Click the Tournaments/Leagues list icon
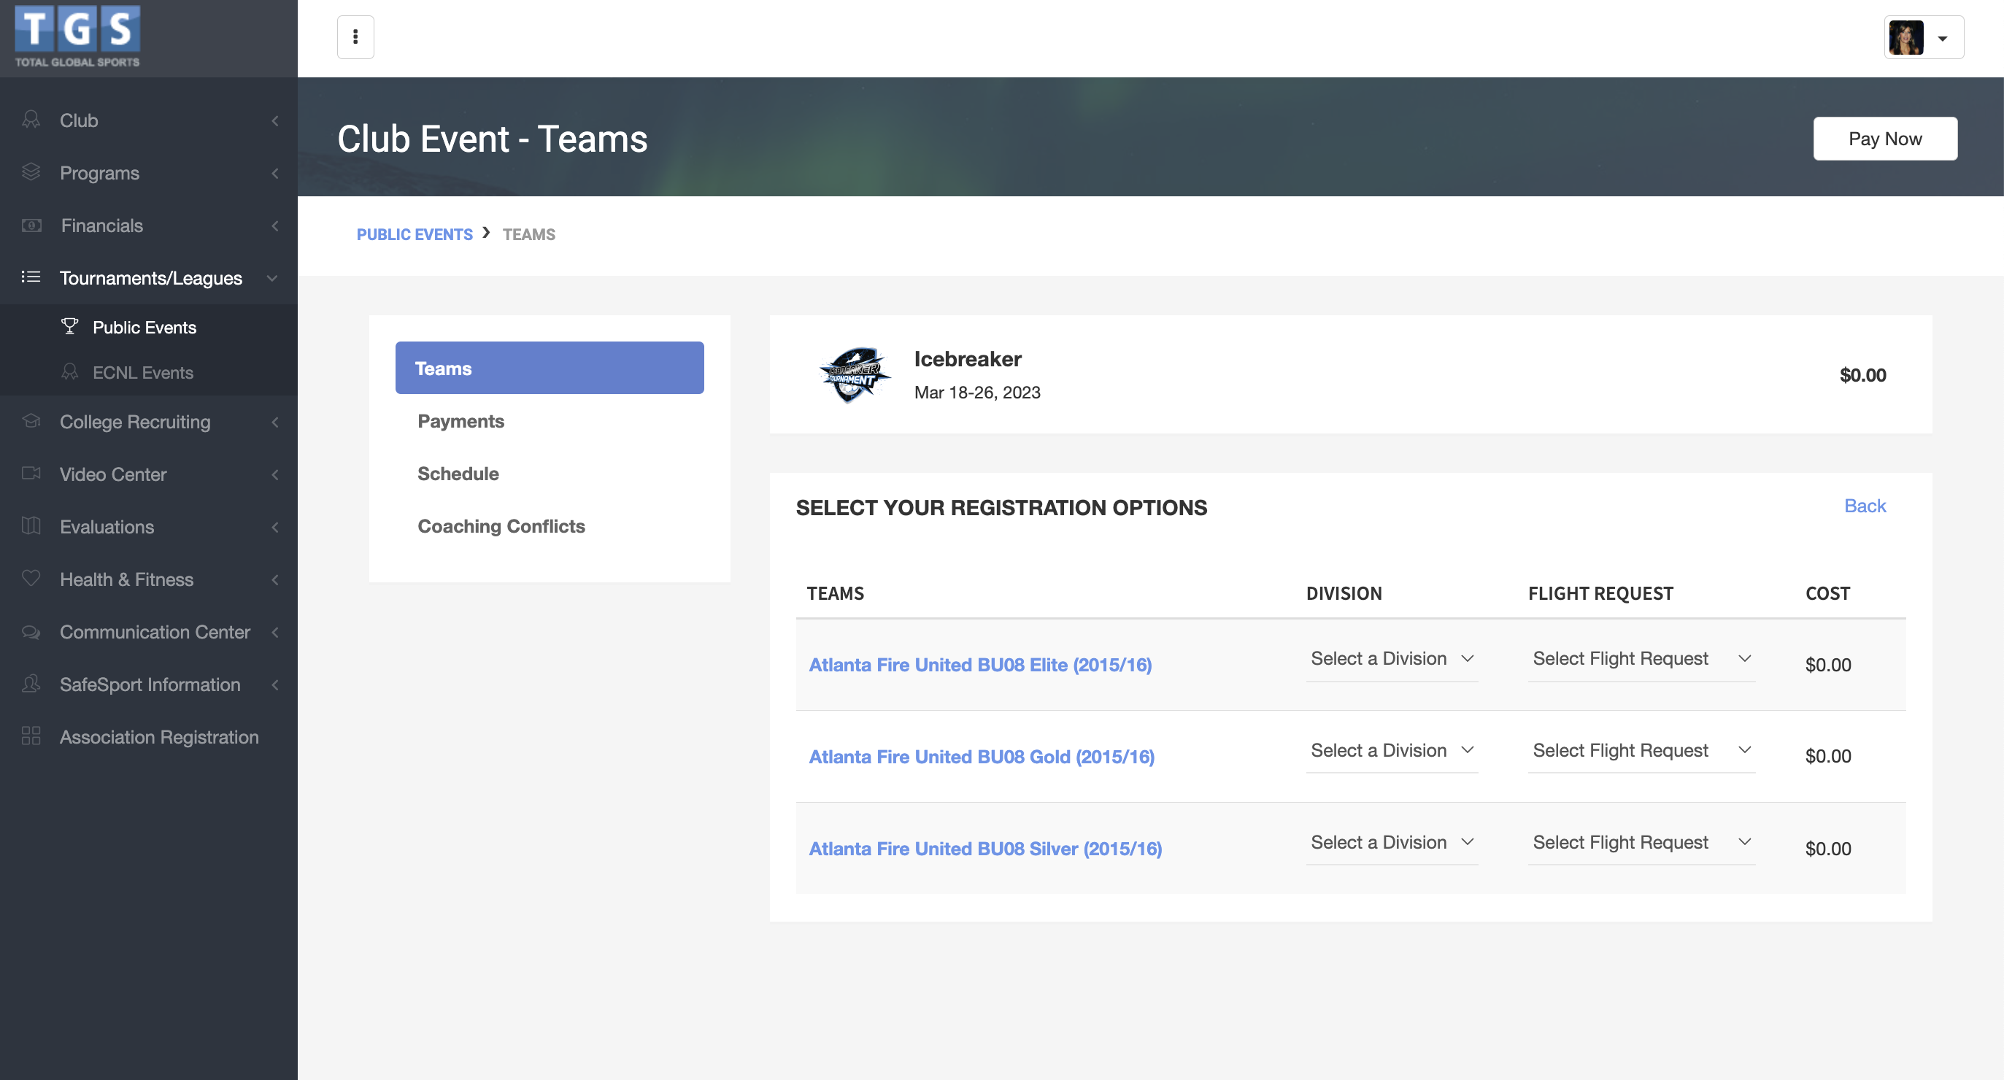Viewport: 2004px width, 1080px height. (31, 277)
